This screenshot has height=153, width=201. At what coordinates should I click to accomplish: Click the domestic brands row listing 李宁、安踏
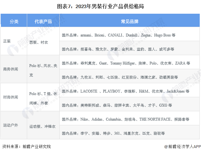coord(130,132)
